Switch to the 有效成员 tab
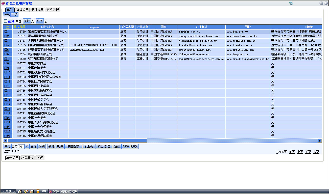 point(22,10)
